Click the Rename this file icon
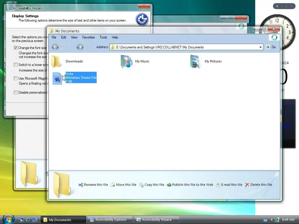 (x=81, y=185)
